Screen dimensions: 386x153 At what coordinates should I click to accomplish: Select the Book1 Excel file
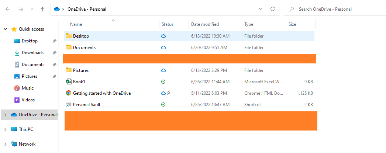tap(189, 82)
